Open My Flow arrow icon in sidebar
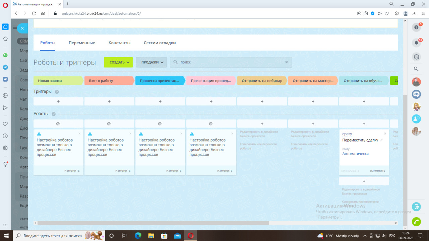This screenshot has width=429, height=241. (5, 108)
